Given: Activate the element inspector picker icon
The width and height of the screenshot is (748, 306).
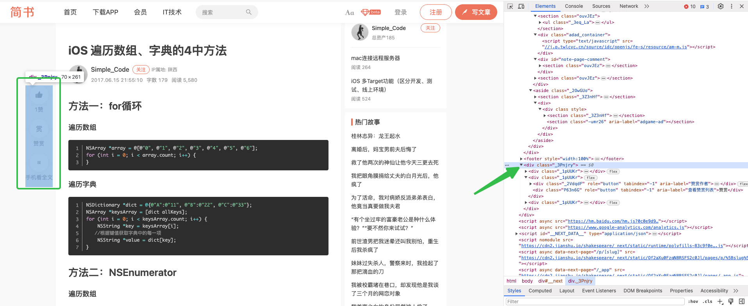Looking at the screenshot, I should [x=510, y=6].
